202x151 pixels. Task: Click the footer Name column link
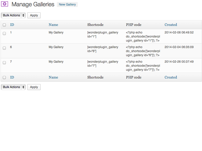[x=53, y=77]
